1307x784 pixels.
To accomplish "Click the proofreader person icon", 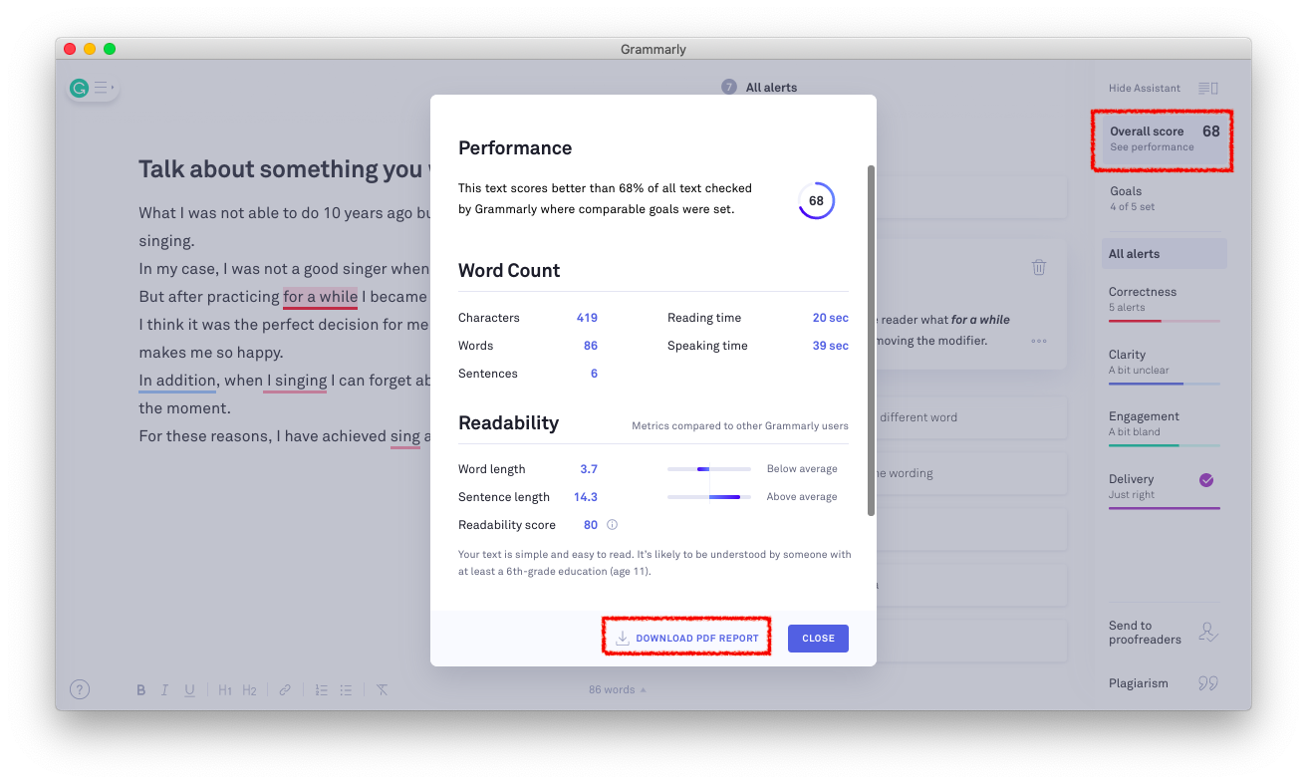I will coord(1208,633).
